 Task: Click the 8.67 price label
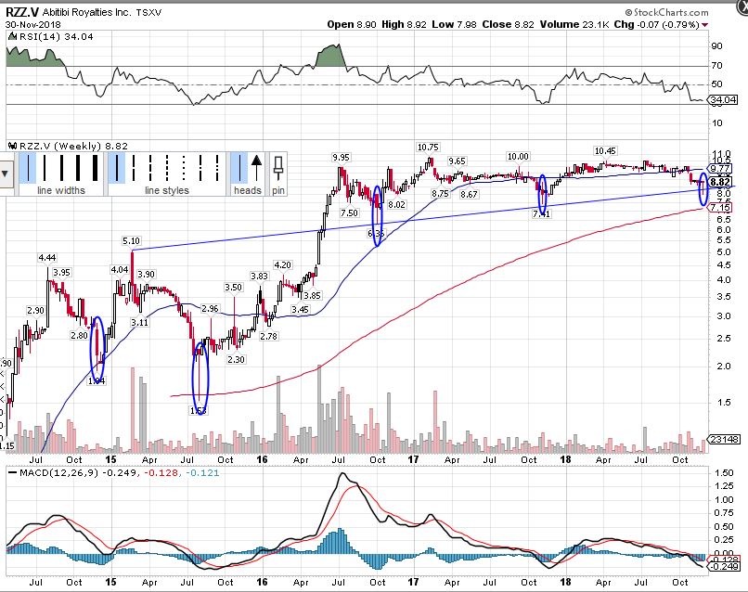(470, 194)
